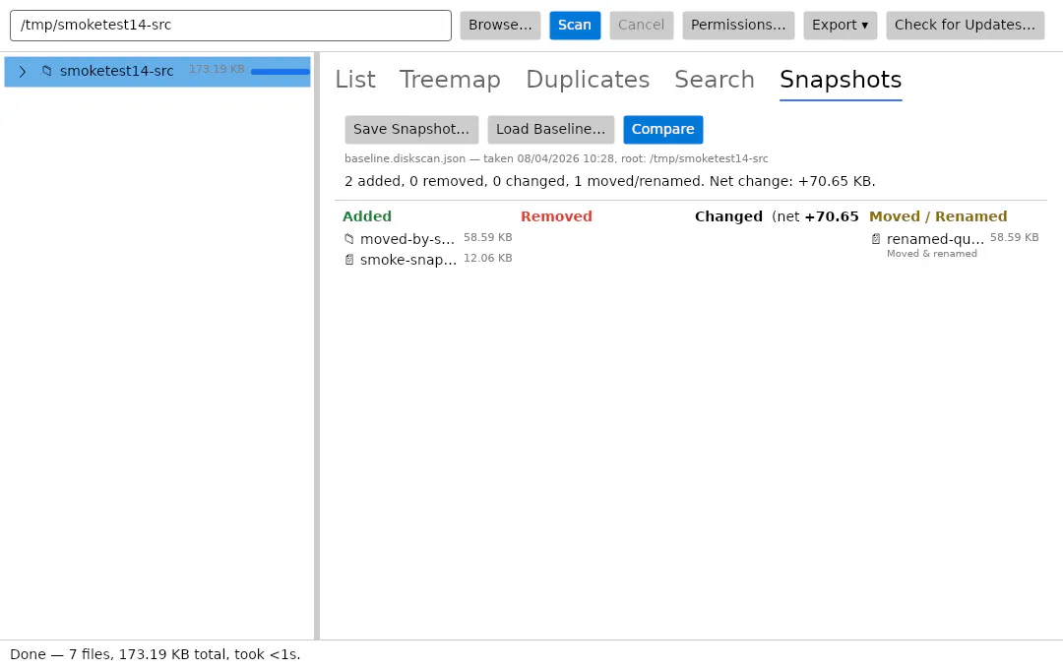The height and width of the screenshot is (669, 1063).
Task: Click the 58.59 KB size of renamed-qu...
Action: click(1015, 237)
